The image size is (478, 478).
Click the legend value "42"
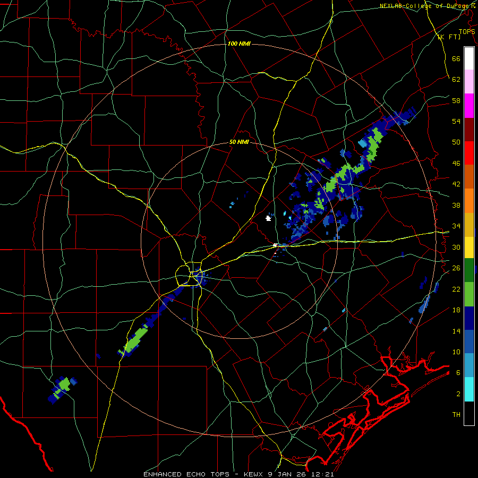tap(456, 184)
